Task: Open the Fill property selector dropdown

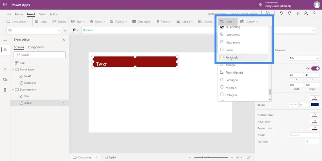Action: coord(34,30)
